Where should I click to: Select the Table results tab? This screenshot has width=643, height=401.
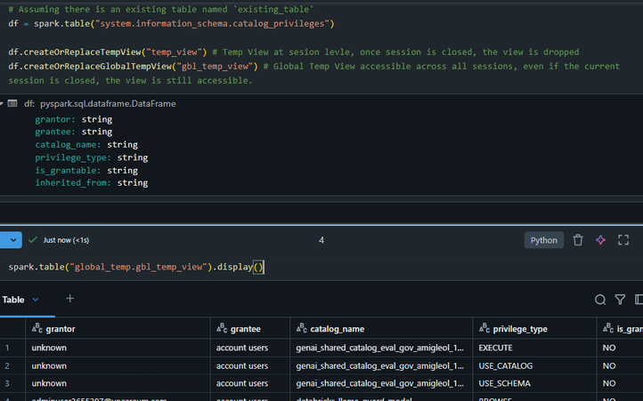(x=13, y=300)
